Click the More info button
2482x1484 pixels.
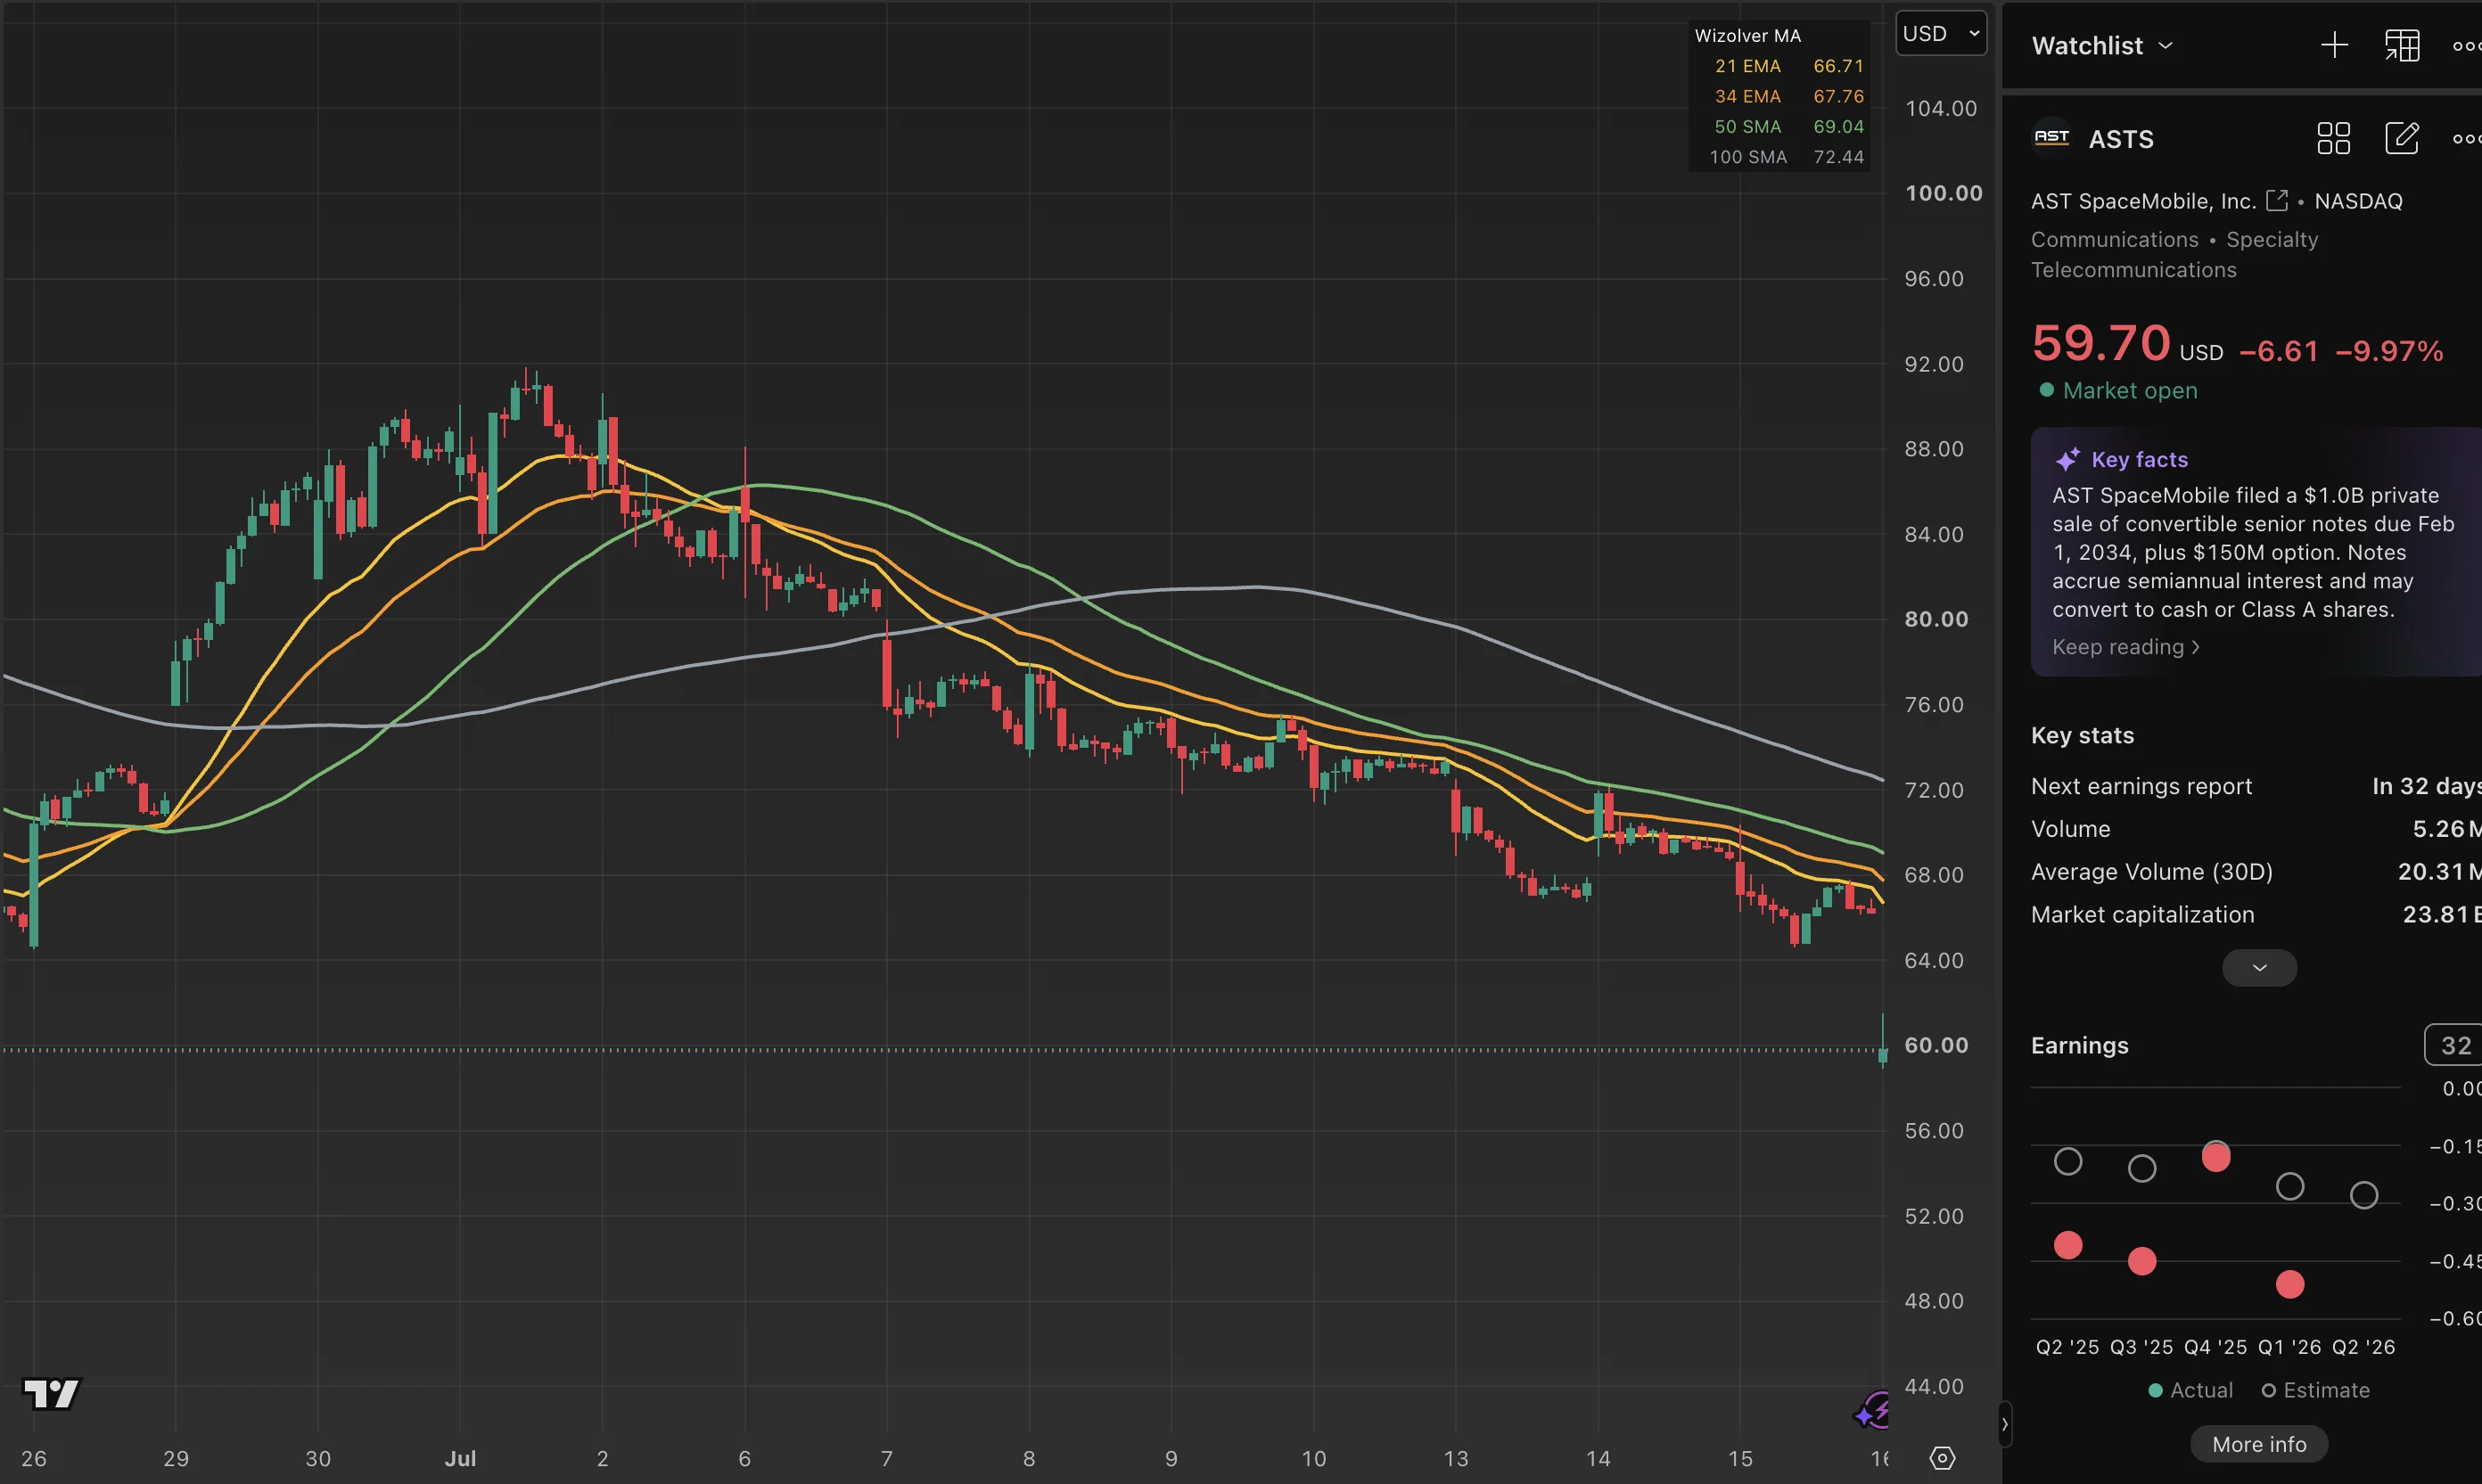tap(2259, 1444)
